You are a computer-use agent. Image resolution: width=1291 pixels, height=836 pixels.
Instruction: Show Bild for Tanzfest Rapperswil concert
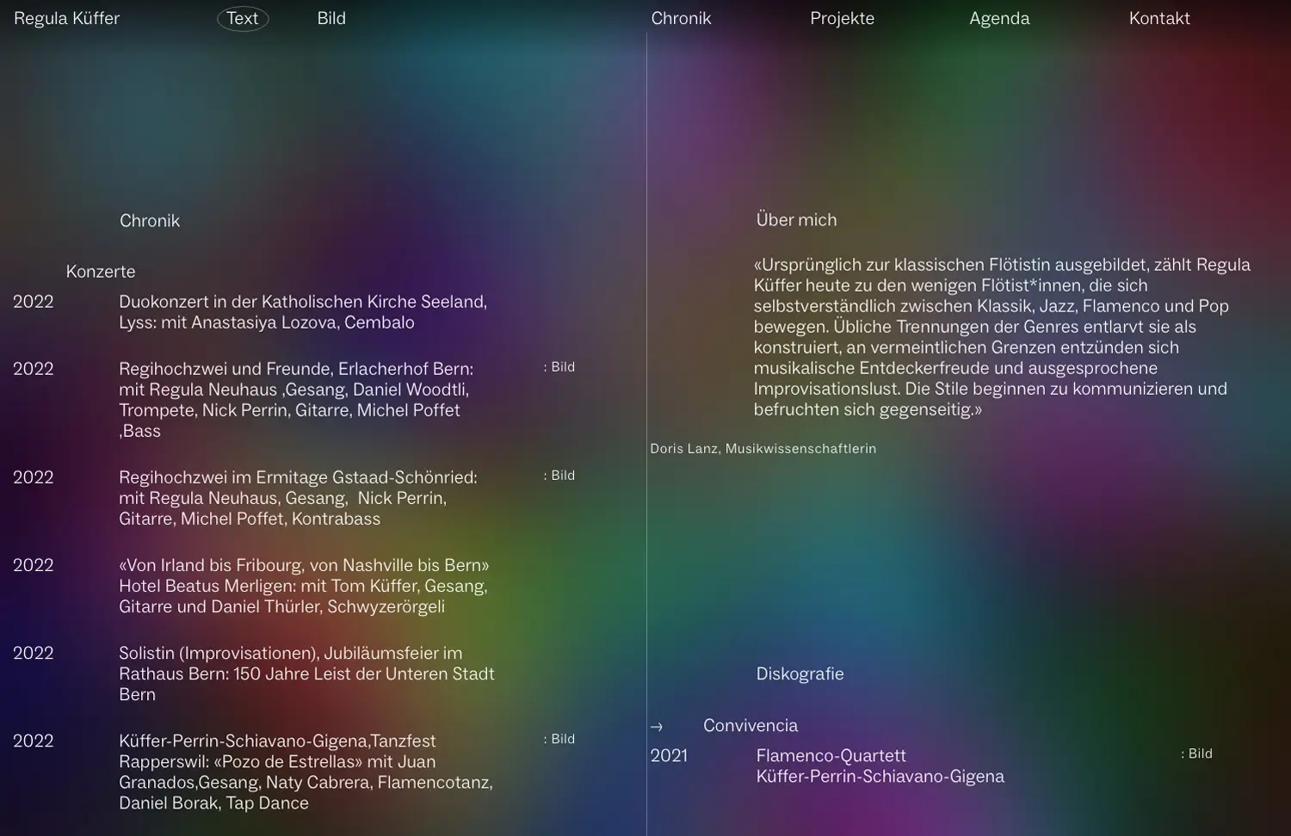[x=559, y=740]
